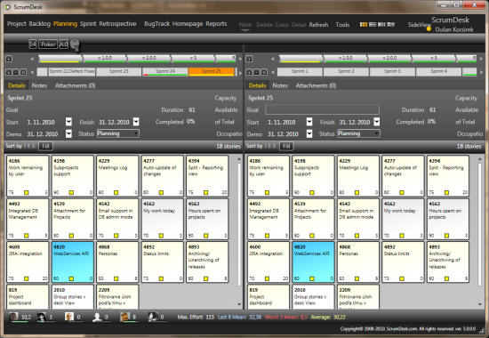489x338 pixels.
Task: Click the right pane story list down arrow
Action: coord(479,304)
